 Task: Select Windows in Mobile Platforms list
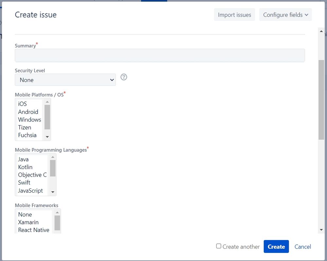click(29, 120)
